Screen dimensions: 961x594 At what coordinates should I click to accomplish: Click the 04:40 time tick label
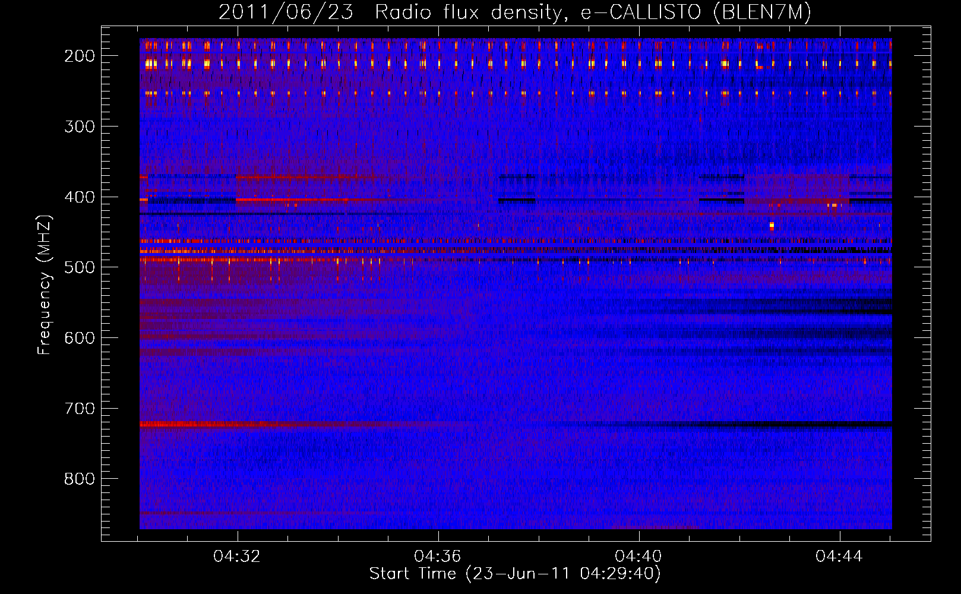tap(638, 557)
